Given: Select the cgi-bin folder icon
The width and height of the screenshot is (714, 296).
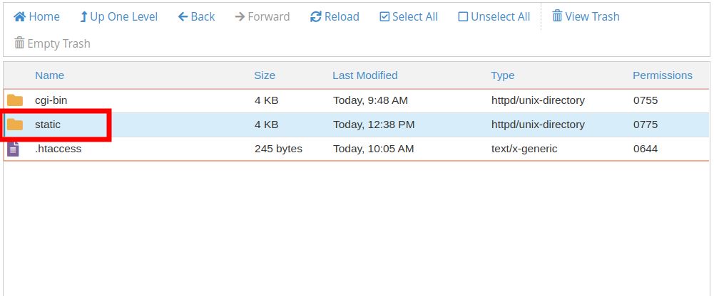Looking at the screenshot, I should [15, 100].
